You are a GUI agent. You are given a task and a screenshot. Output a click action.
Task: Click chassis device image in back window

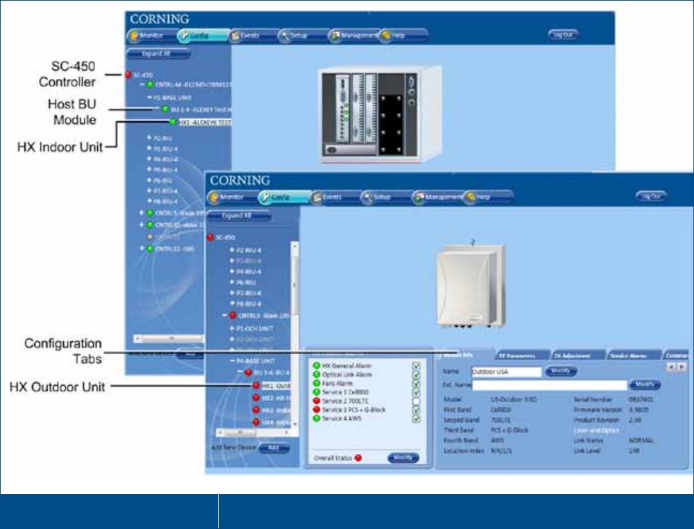tap(380, 115)
